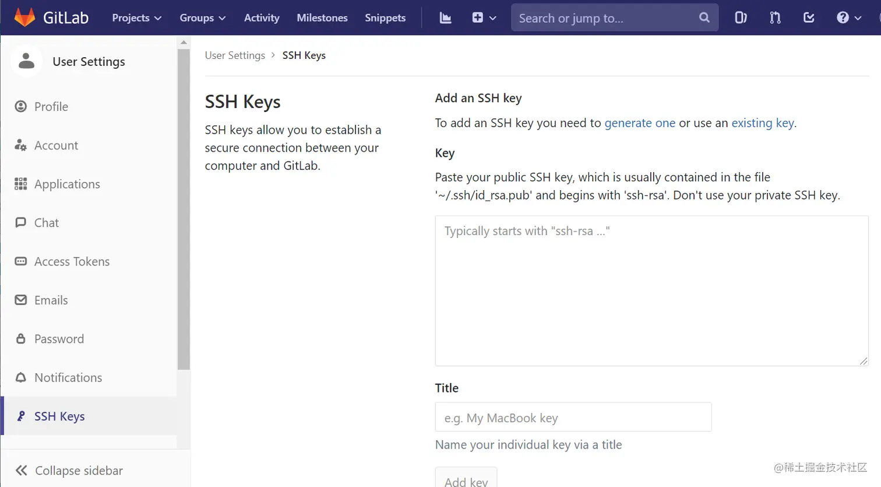Open the Projects dropdown menu
The width and height of the screenshot is (881, 487).
tap(136, 17)
